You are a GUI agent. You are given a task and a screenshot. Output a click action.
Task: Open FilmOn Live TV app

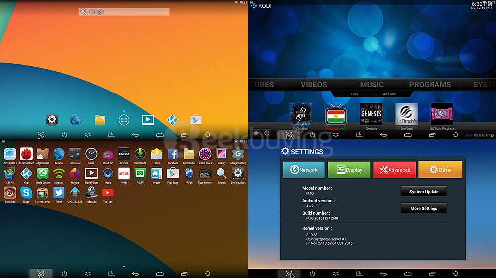click(205, 156)
